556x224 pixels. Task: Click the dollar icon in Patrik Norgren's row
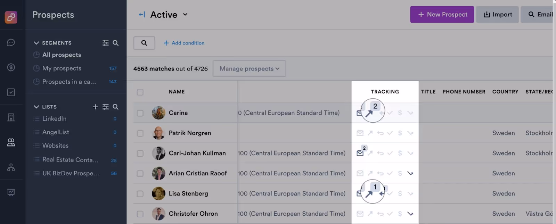[x=400, y=133]
